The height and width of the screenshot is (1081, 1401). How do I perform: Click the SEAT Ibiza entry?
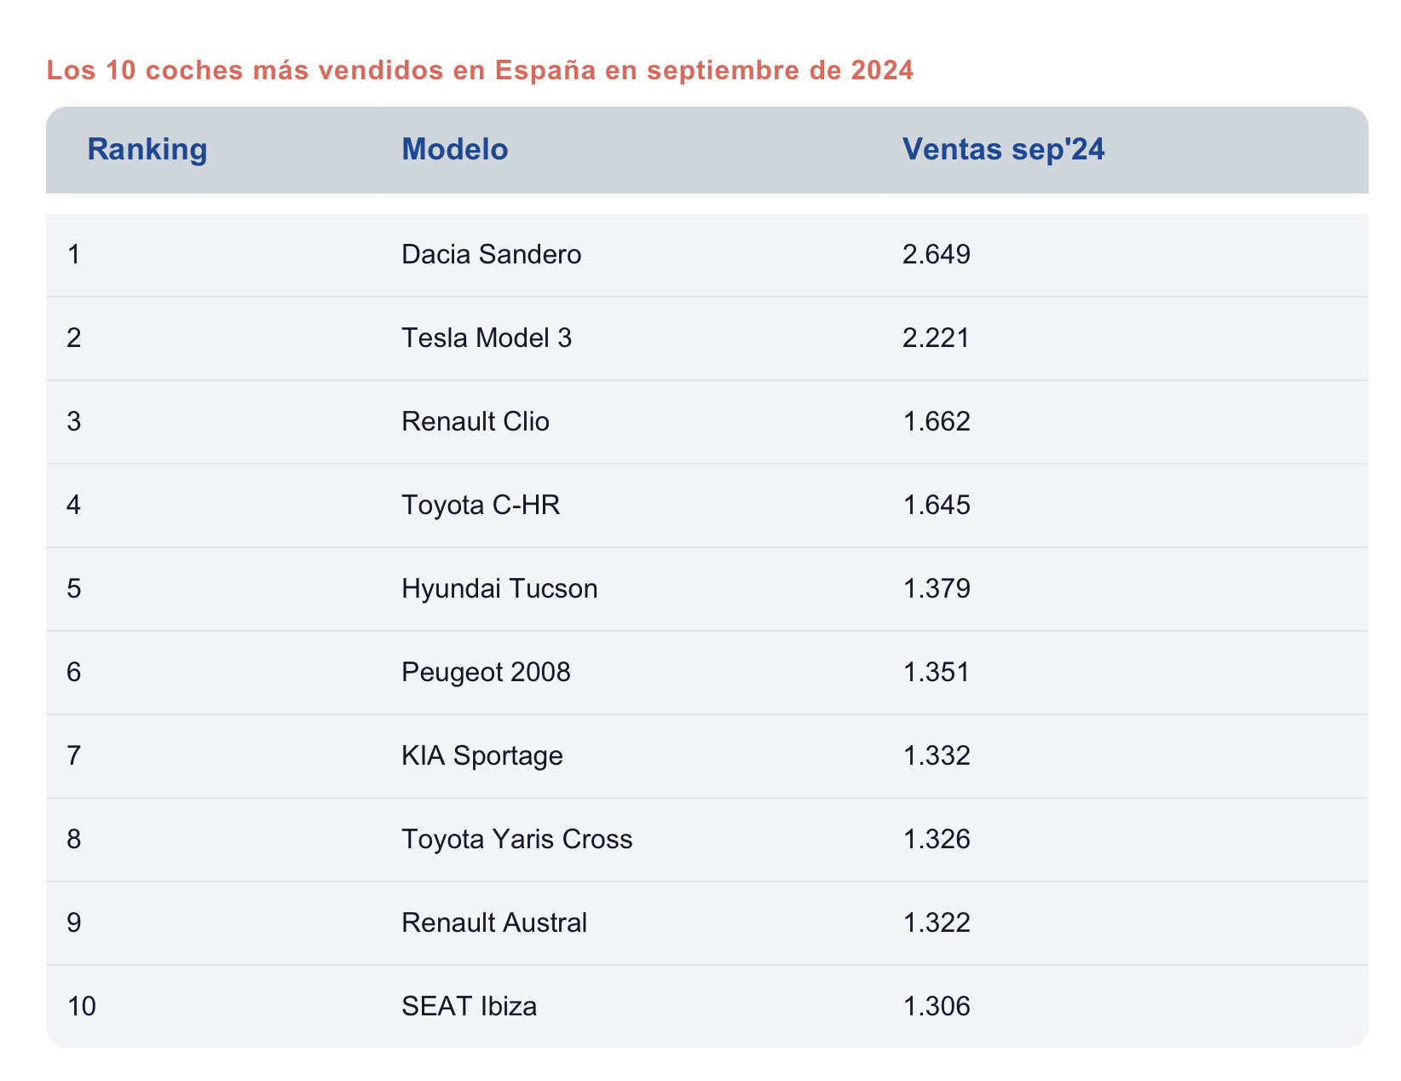[x=470, y=1007]
